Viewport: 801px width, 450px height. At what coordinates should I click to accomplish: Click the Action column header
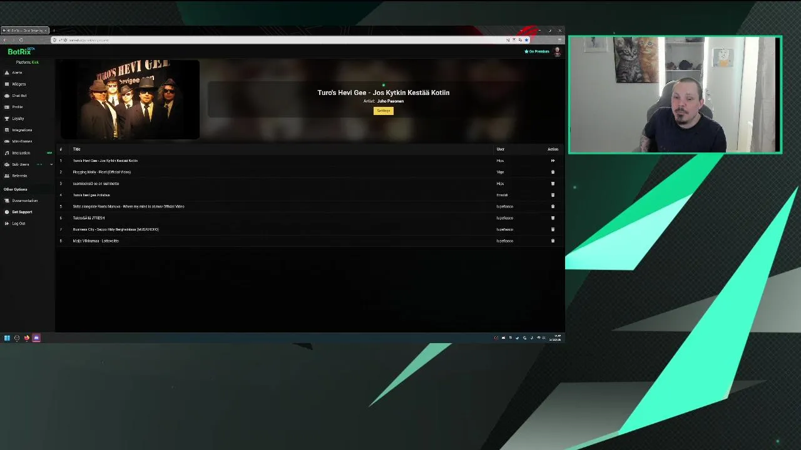(553, 149)
